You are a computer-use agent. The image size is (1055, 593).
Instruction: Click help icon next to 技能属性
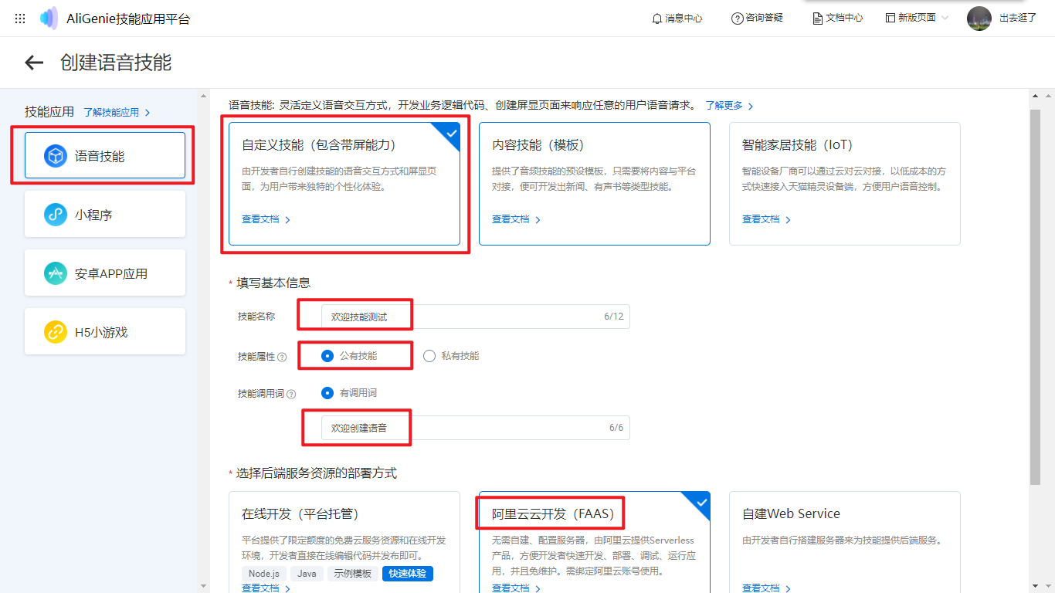282,357
